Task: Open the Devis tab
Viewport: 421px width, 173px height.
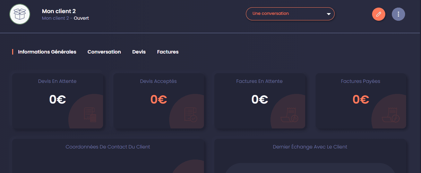Action: 139,52
